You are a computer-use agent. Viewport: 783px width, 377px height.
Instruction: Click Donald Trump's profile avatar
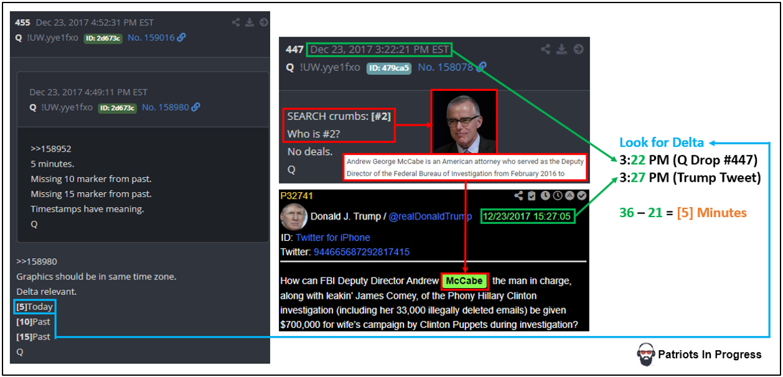click(x=293, y=216)
